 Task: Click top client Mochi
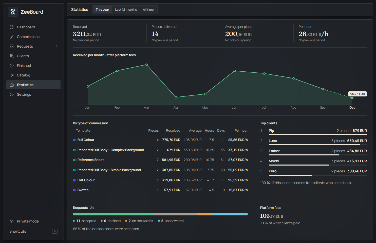[313, 162]
